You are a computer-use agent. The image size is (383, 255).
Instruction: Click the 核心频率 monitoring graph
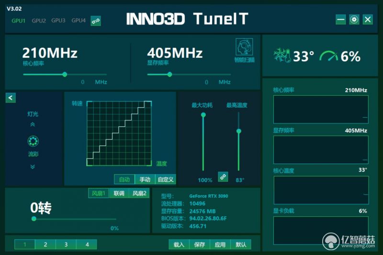coord(321,110)
